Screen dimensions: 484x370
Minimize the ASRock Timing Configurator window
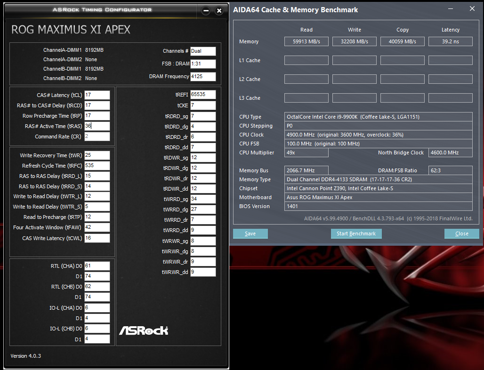(x=206, y=11)
